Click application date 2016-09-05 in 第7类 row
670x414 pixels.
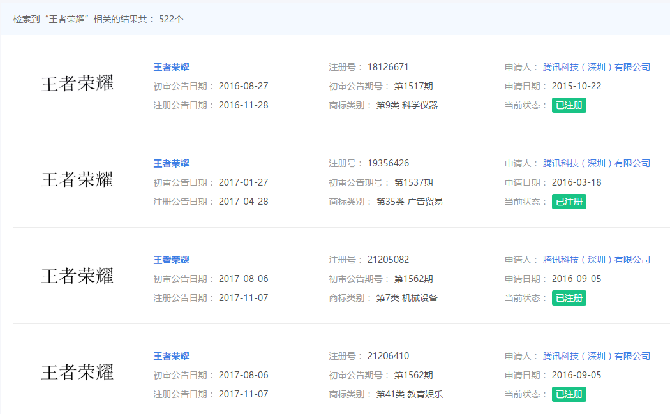576,279
